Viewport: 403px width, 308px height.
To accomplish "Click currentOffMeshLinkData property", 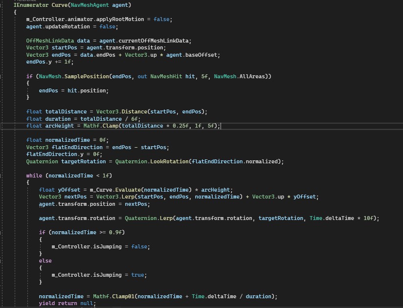I will 154,41.
